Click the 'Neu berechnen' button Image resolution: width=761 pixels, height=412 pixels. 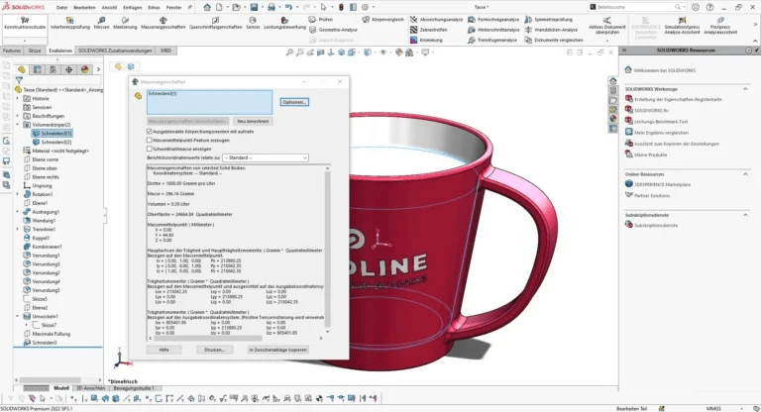(x=255, y=121)
